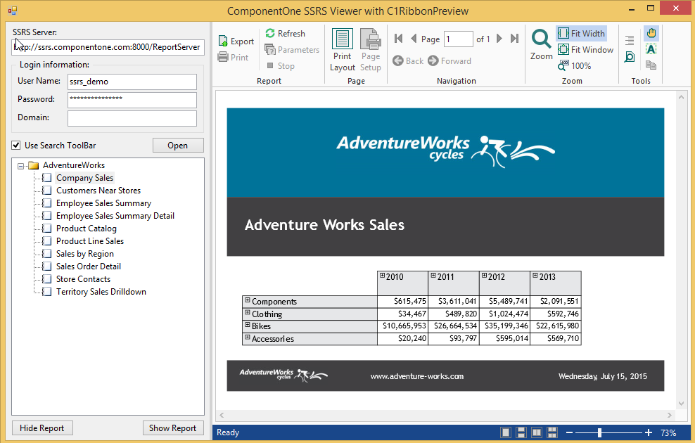
Task: Click the report's horizontal scrollbar right arrow
Action: pyautogui.click(x=670, y=415)
